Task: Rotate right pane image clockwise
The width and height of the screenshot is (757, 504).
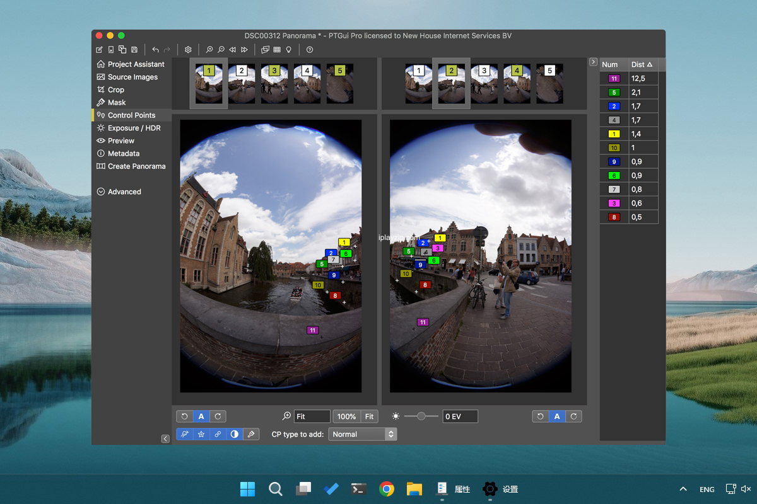Action: (x=573, y=416)
